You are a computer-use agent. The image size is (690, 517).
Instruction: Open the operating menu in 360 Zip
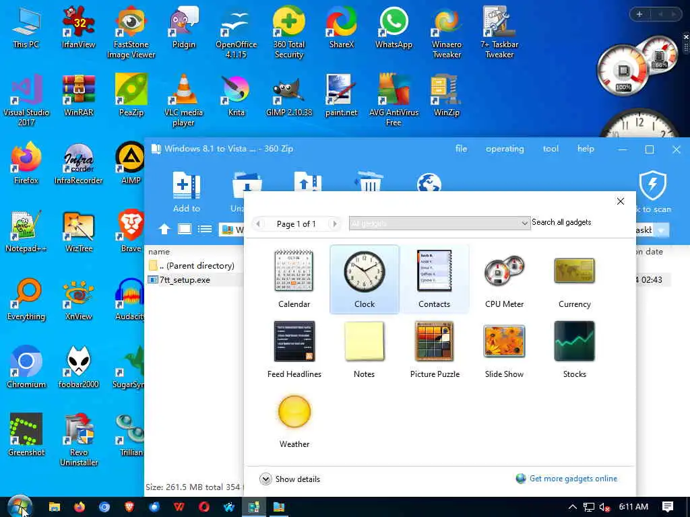click(505, 149)
